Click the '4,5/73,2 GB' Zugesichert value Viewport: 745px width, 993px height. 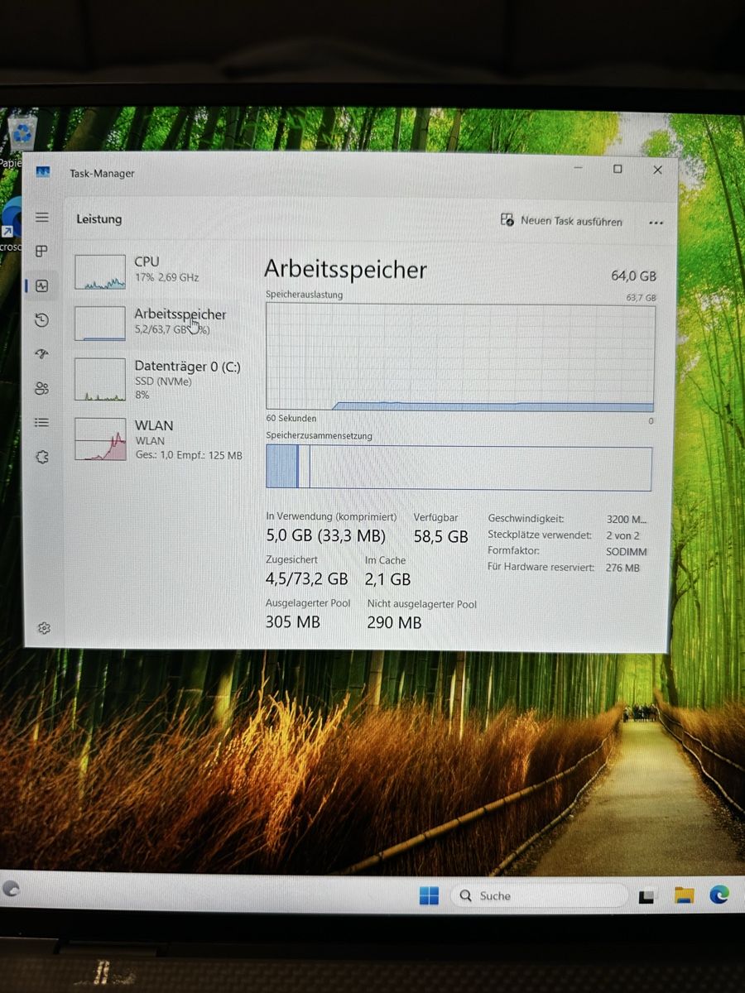(306, 579)
